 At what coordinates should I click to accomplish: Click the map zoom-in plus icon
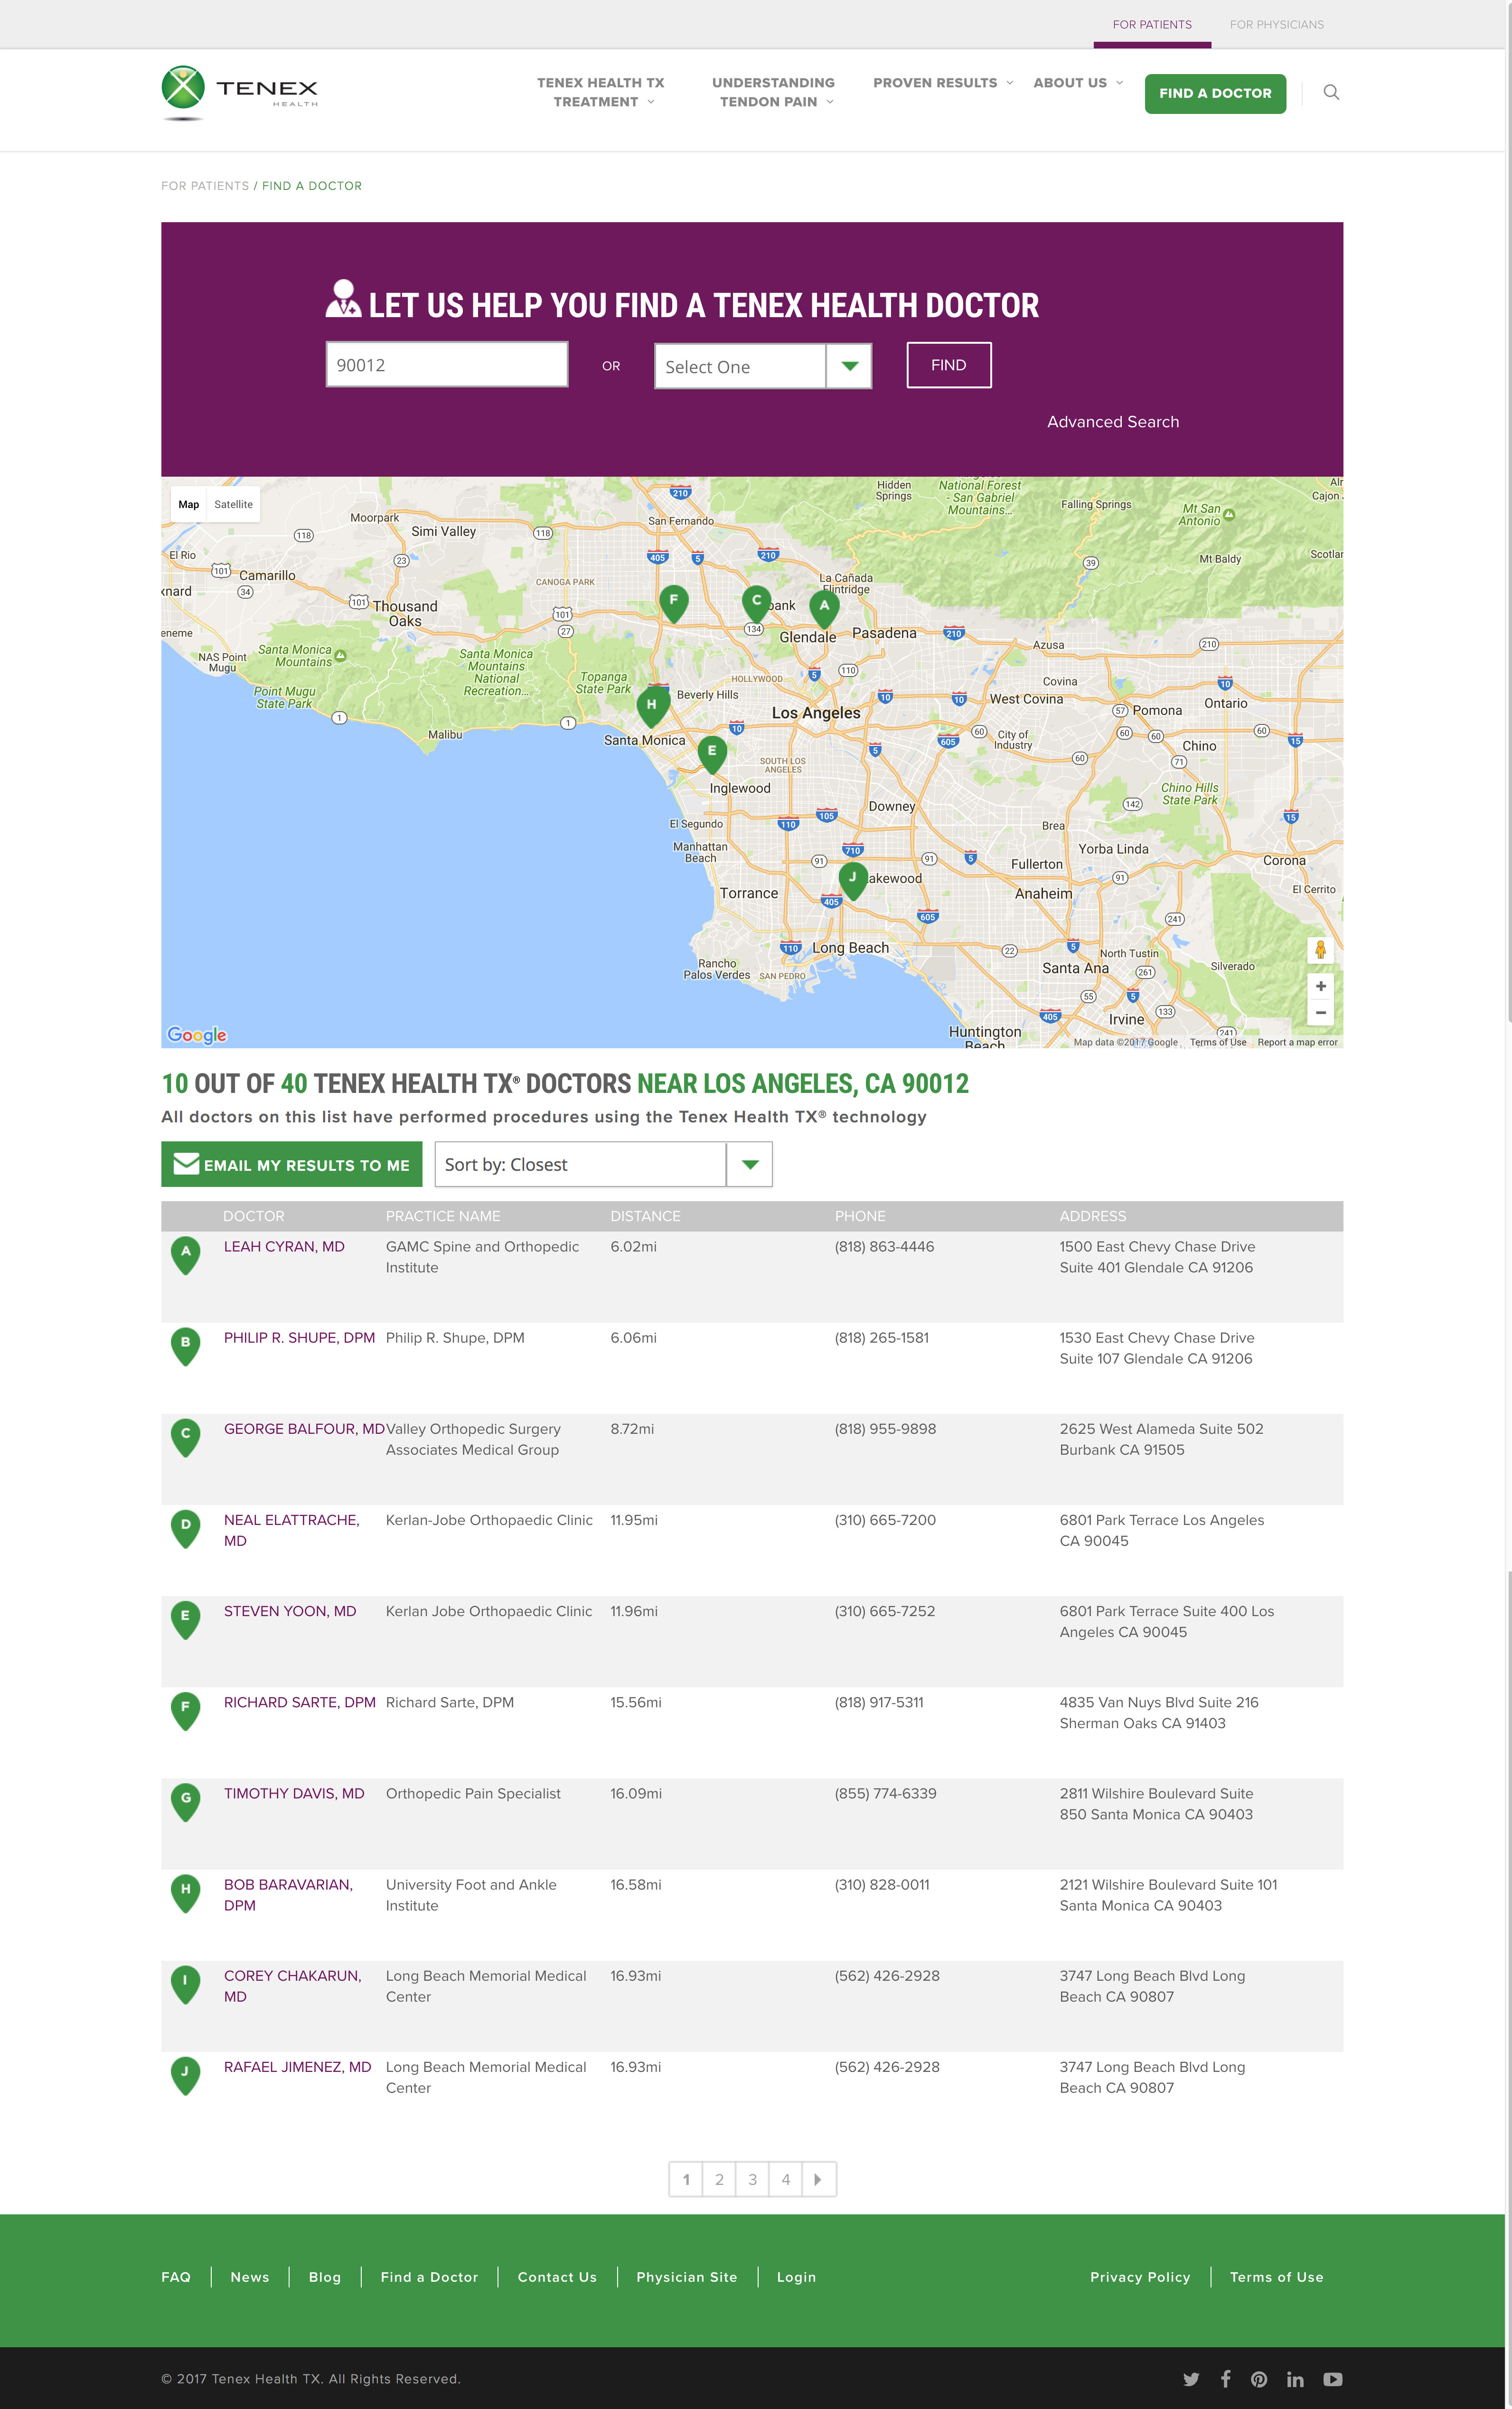[1320, 986]
